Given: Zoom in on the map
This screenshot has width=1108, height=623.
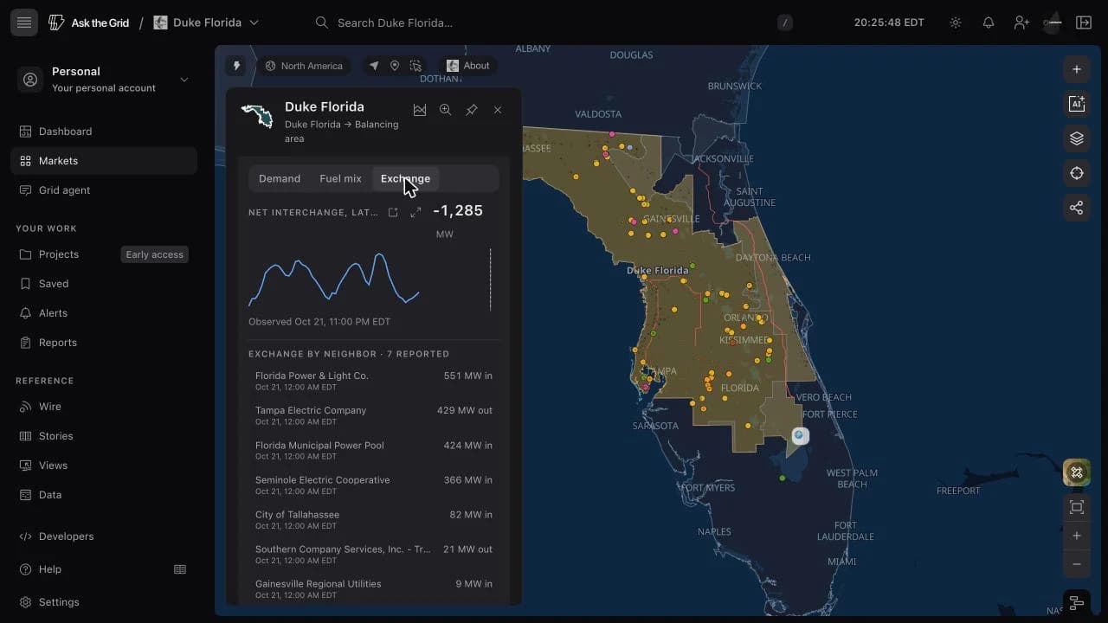Looking at the screenshot, I should click(1077, 536).
